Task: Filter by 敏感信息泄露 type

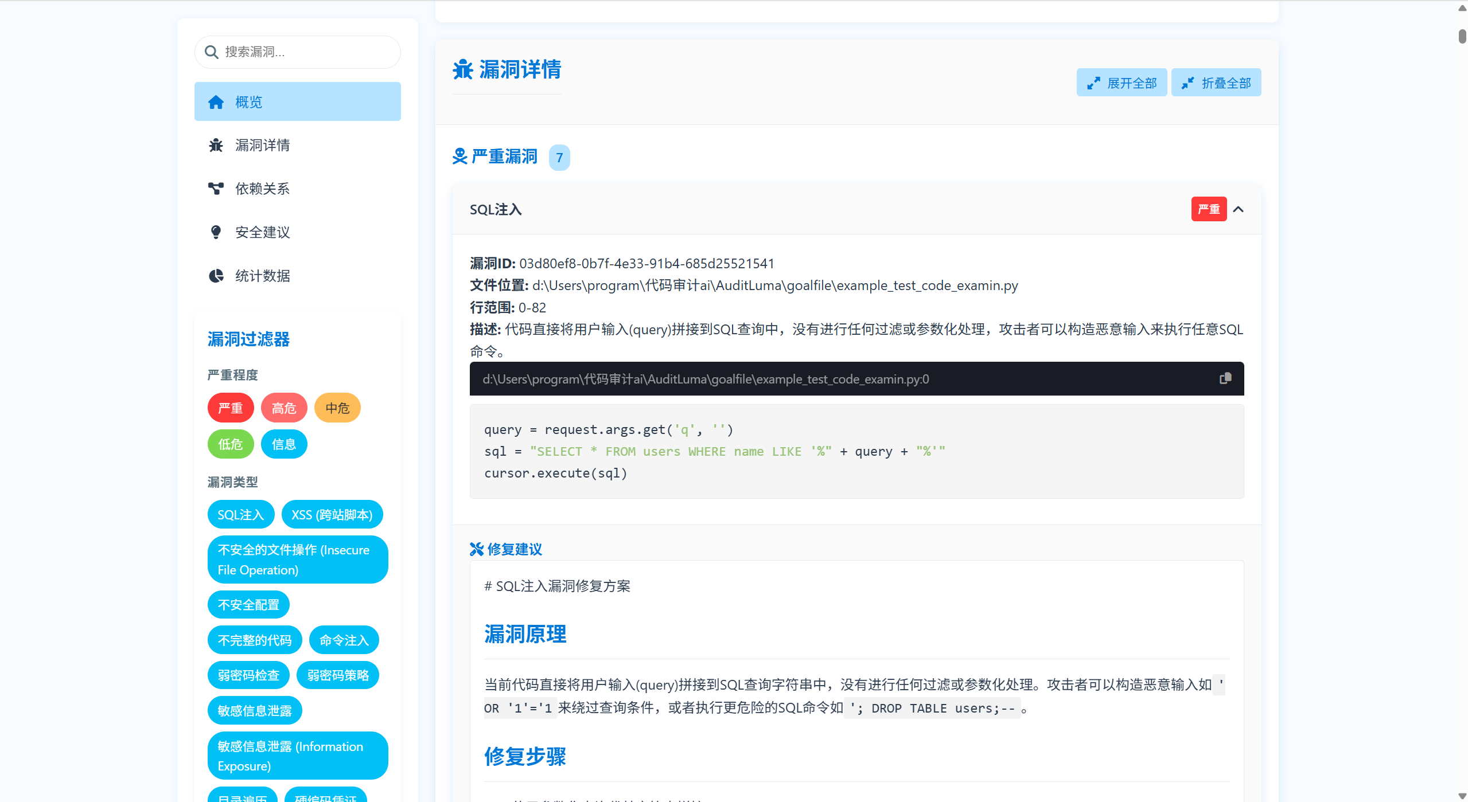Action: click(255, 711)
